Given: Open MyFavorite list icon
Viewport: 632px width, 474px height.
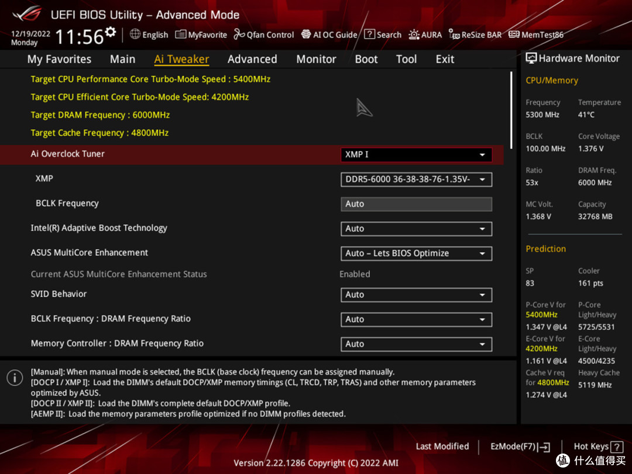Looking at the screenshot, I should [x=181, y=35].
